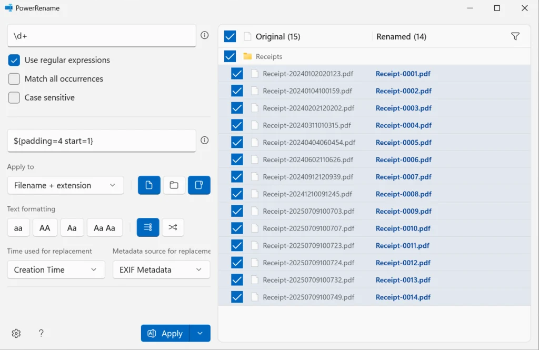The image size is (539, 350).
Task: Select the Receipts folder row
Action: click(x=374, y=56)
